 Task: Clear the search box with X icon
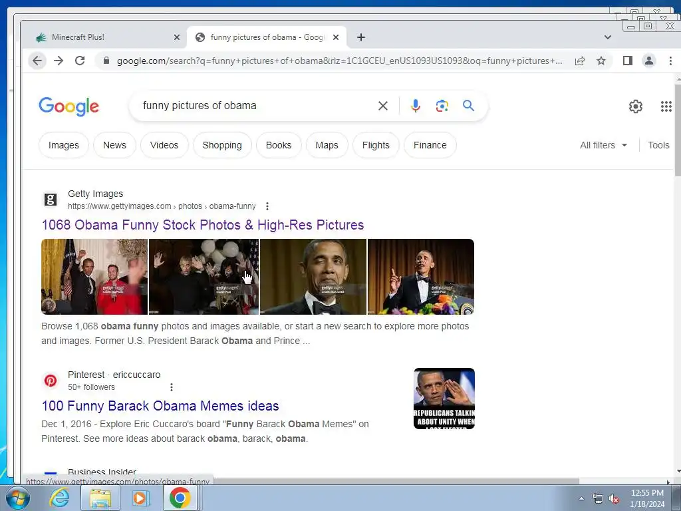[x=382, y=106]
